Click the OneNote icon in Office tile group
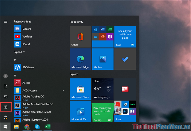 pos(110,37)
